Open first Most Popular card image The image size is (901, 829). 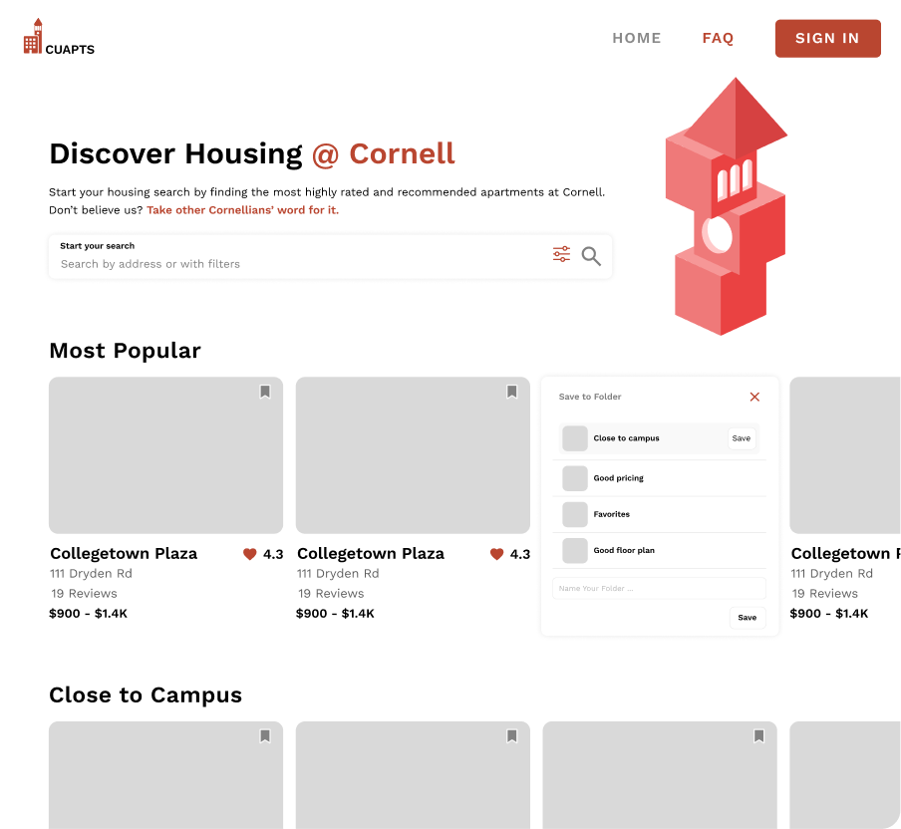[166, 455]
